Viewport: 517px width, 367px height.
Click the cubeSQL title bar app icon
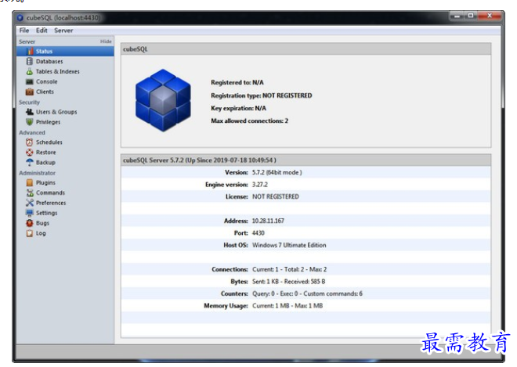[x=20, y=17]
